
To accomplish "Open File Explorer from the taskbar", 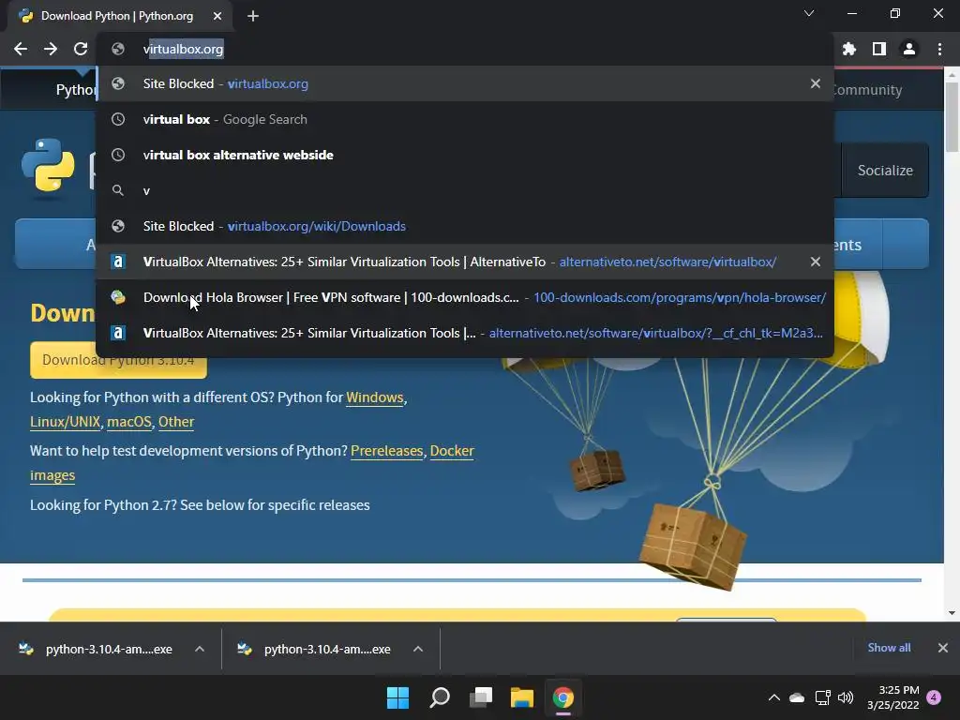I will click(x=522, y=697).
